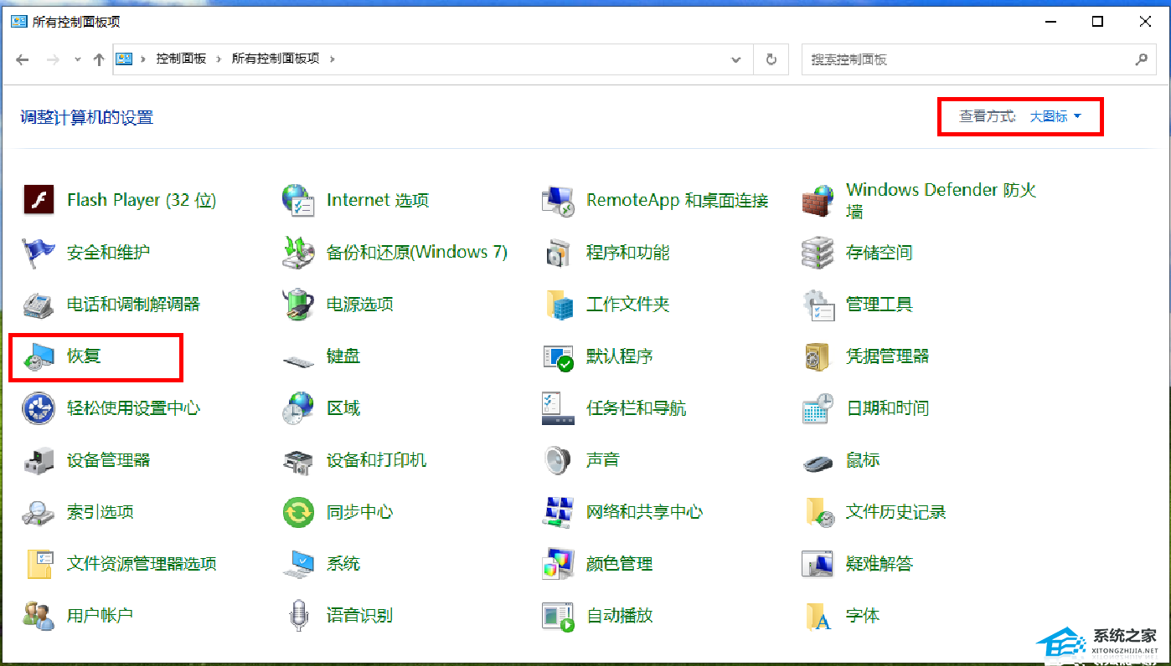Viewport: 1171px width, 666px height.
Task: Open the 用户帐户 people icon
Action: (x=39, y=616)
